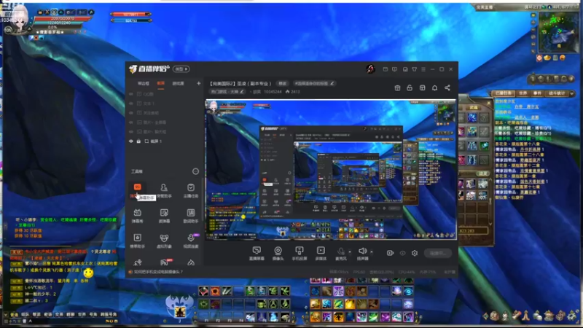Image resolution: width=583 pixels, height=328 pixels.
Task: Click the target red health bar
Action: tap(131, 15)
